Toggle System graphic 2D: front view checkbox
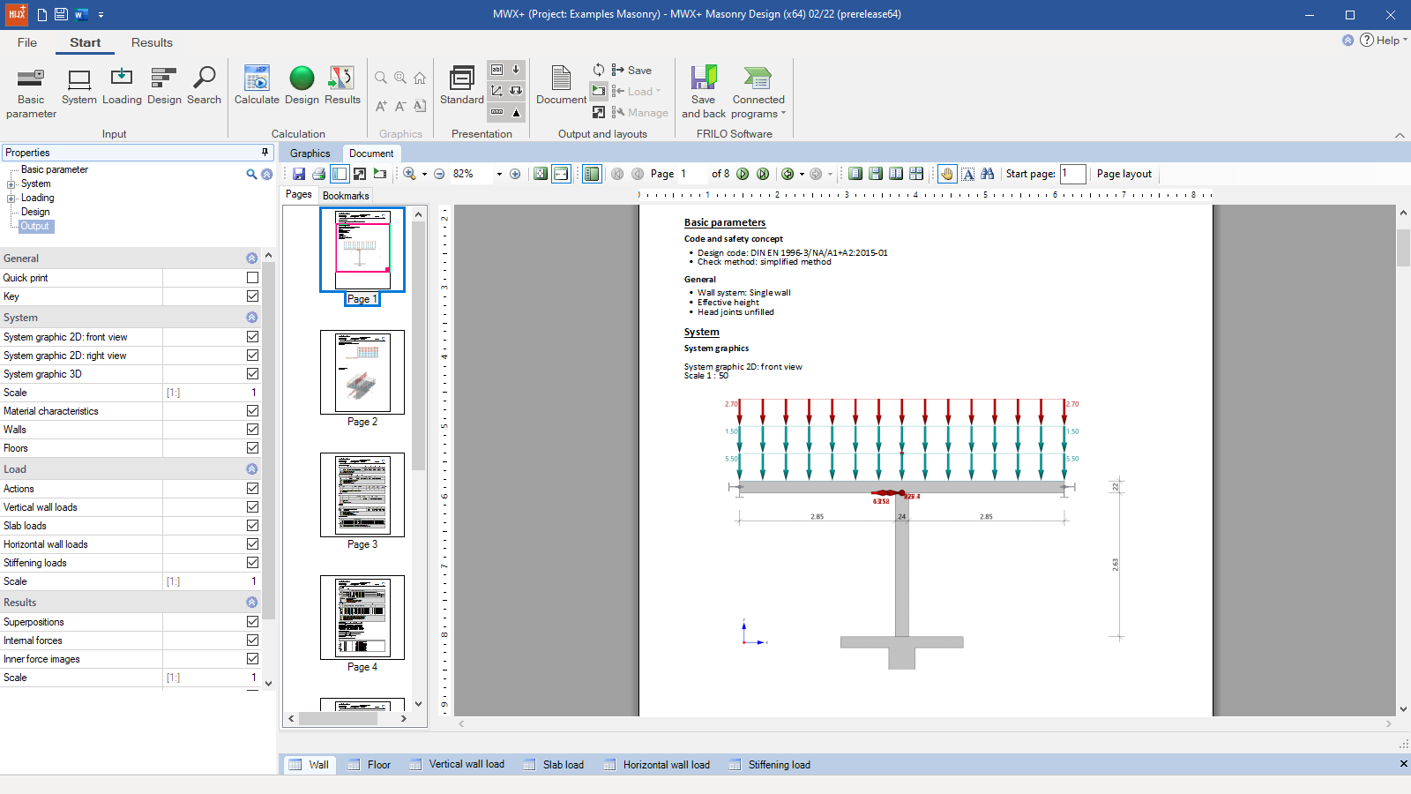Screen dimensions: 1411x794 (252, 337)
